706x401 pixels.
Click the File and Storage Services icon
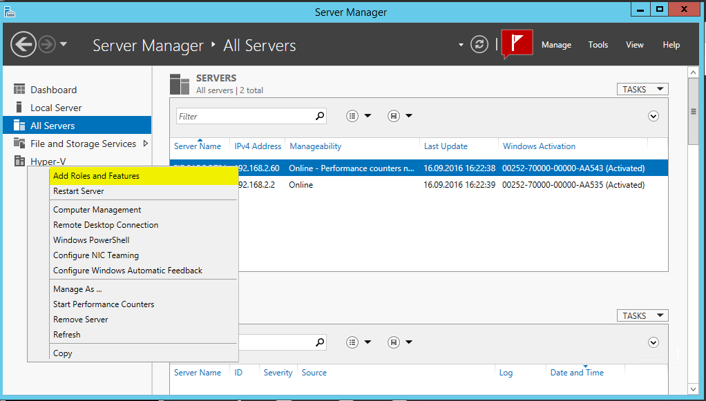click(x=19, y=143)
